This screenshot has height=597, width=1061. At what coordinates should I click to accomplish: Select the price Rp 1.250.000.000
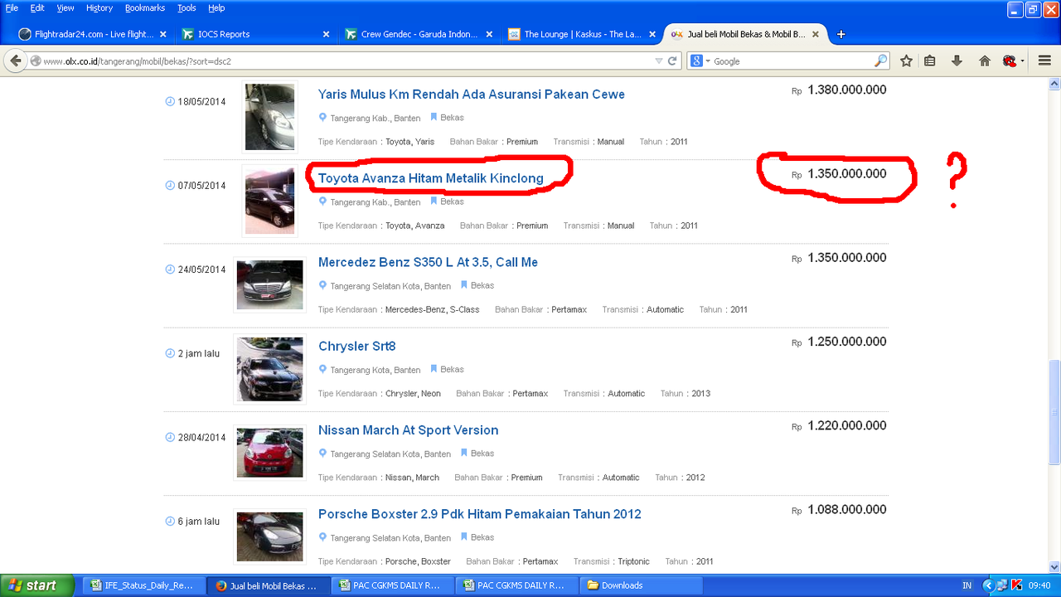[x=839, y=342]
